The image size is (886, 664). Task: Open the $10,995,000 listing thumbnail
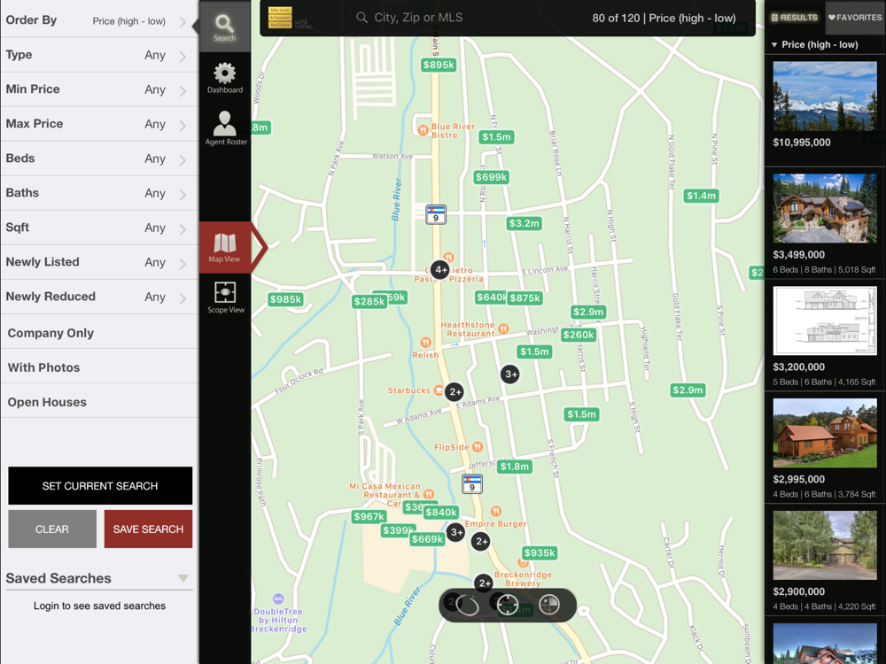click(825, 96)
